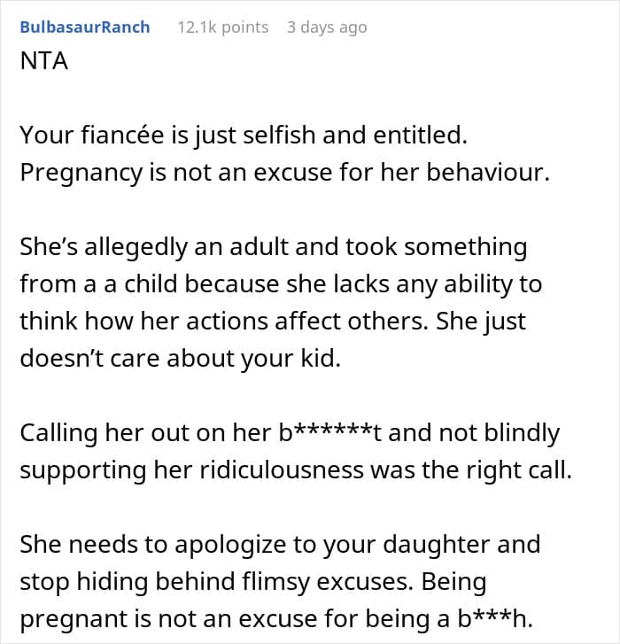Click the word 'ridiculousness' in the comment
The image size is (620, 644).
click(x=282, y=470)
